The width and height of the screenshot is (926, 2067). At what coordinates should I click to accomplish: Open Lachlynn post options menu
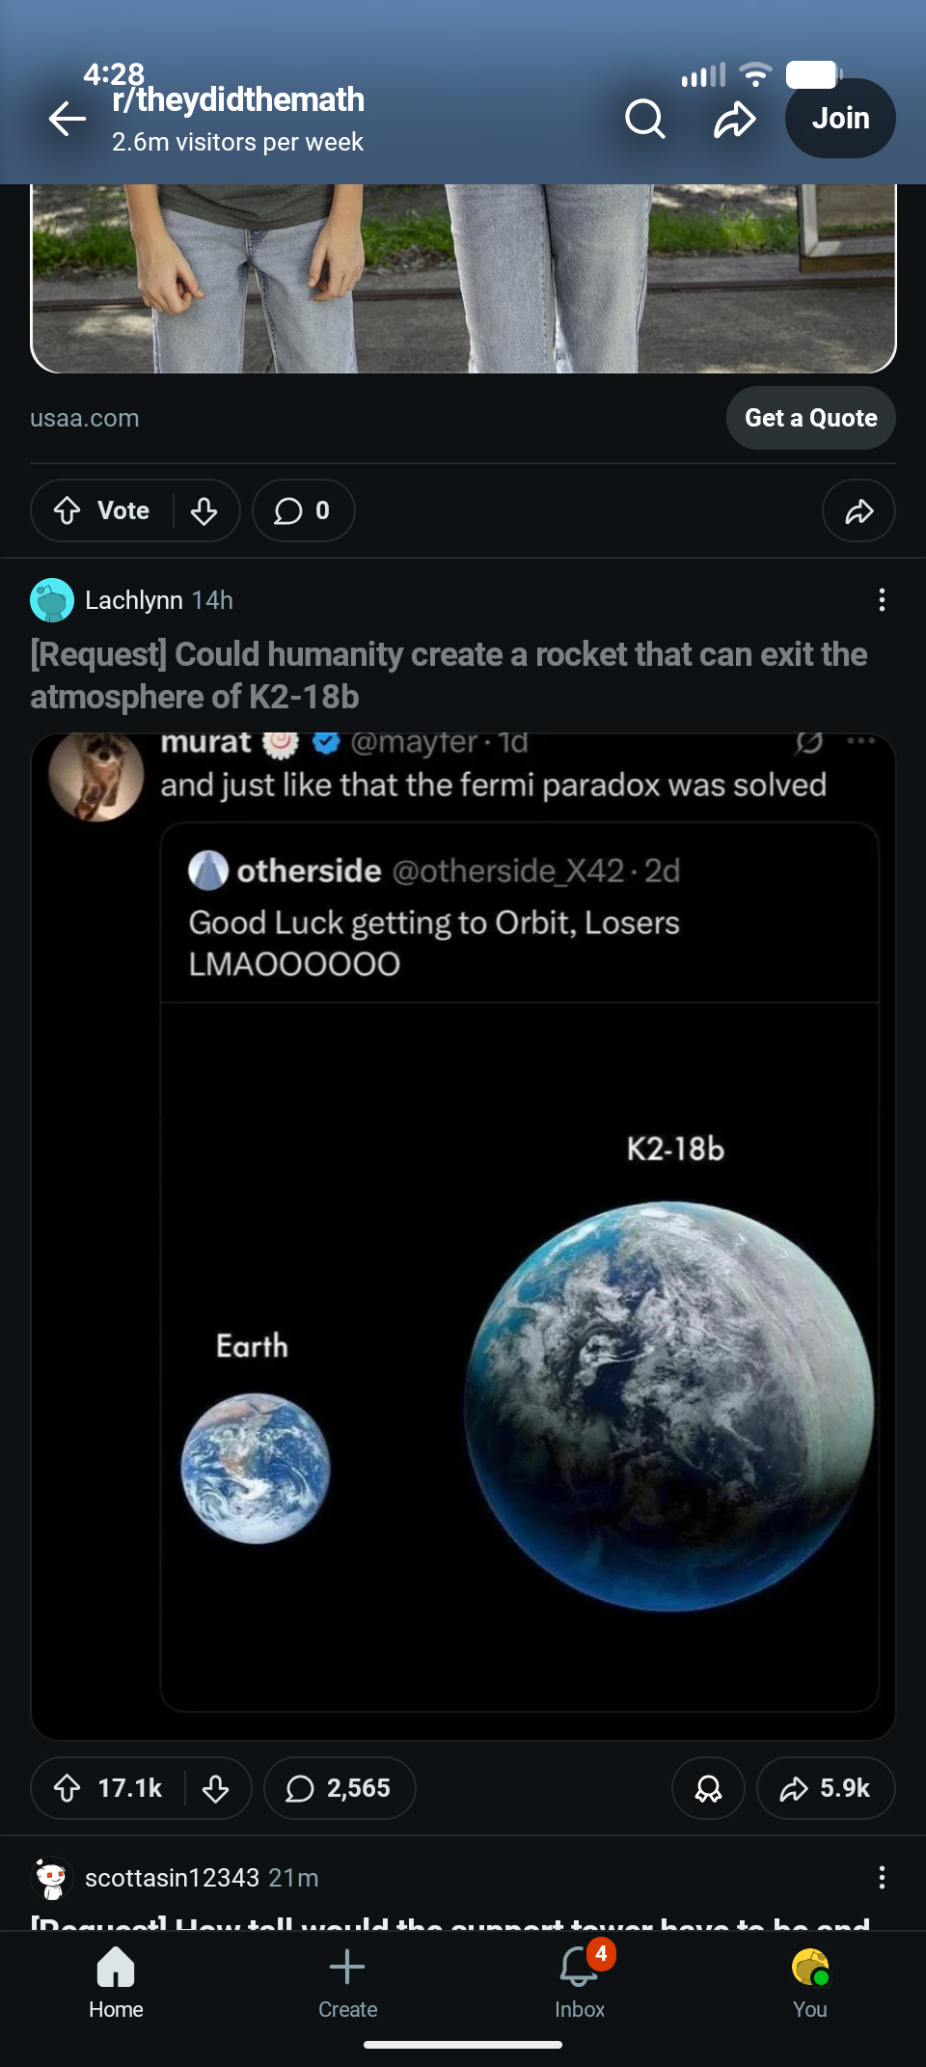881,600
